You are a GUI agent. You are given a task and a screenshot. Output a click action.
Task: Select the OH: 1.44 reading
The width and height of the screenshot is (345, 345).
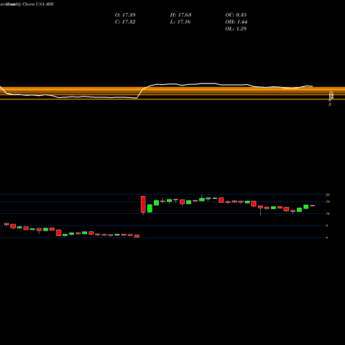[x=236, y=22]
